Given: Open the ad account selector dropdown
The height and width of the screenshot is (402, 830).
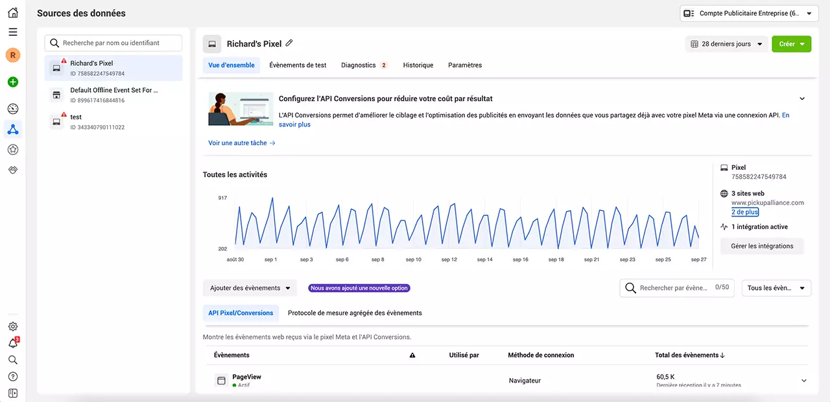Looking at the screenshot, I should tap(749, 13).
